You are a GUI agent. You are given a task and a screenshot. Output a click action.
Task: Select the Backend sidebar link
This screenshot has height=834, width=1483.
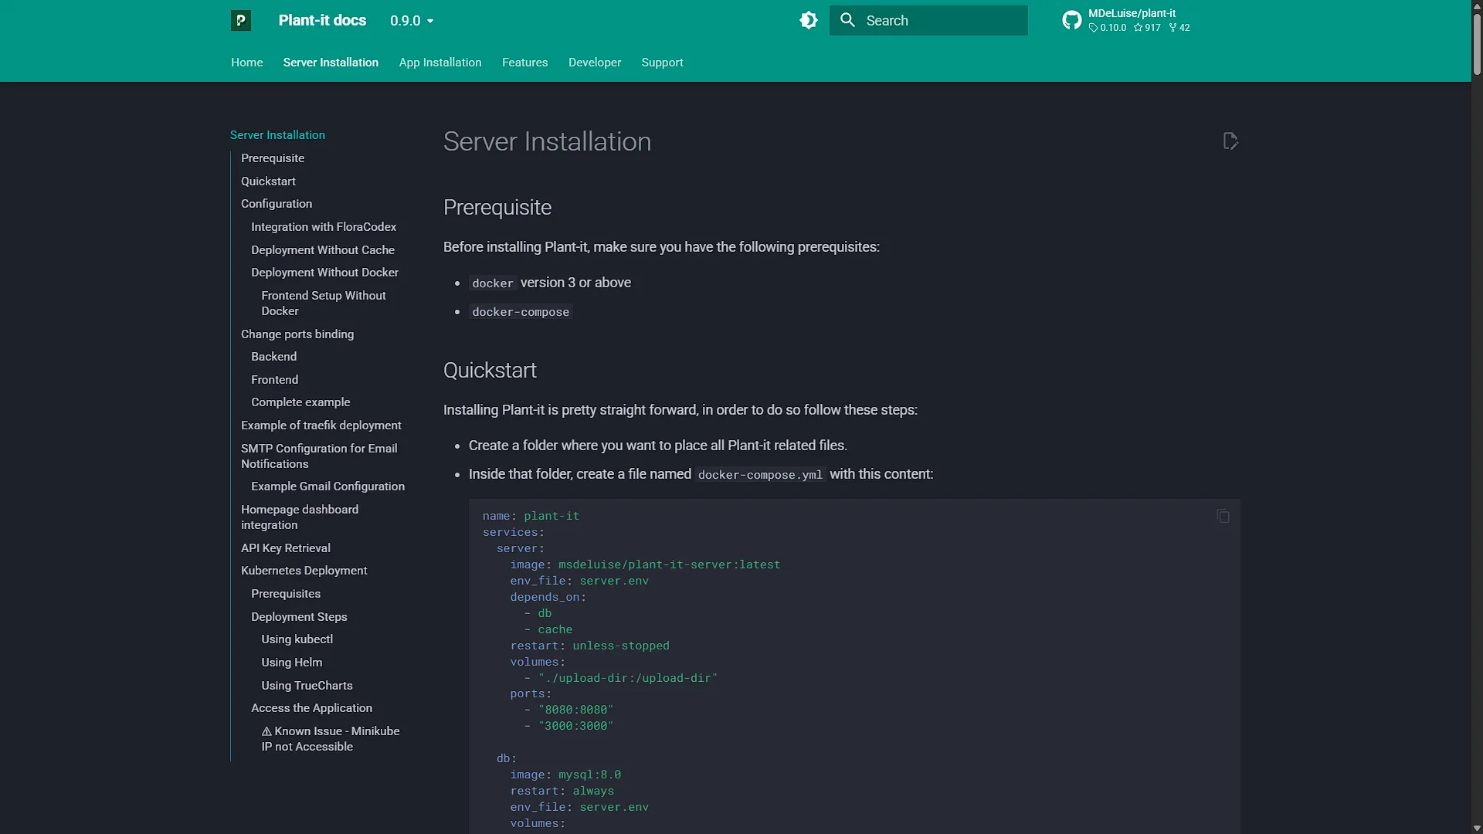click(x=274, y=357)
